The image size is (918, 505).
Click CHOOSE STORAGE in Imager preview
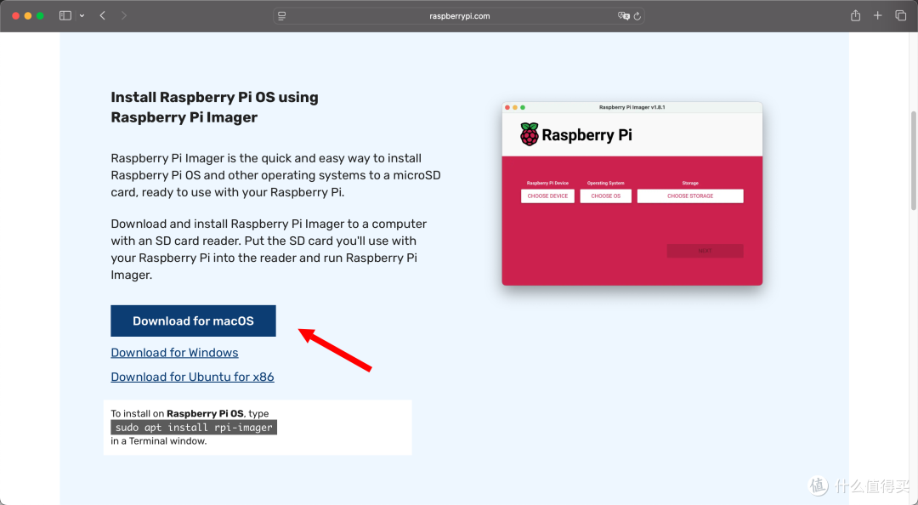pyautogui.click(x=690, y=196)
